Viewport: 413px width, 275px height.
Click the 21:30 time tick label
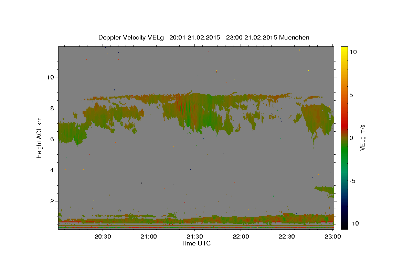tap(194, 236)
